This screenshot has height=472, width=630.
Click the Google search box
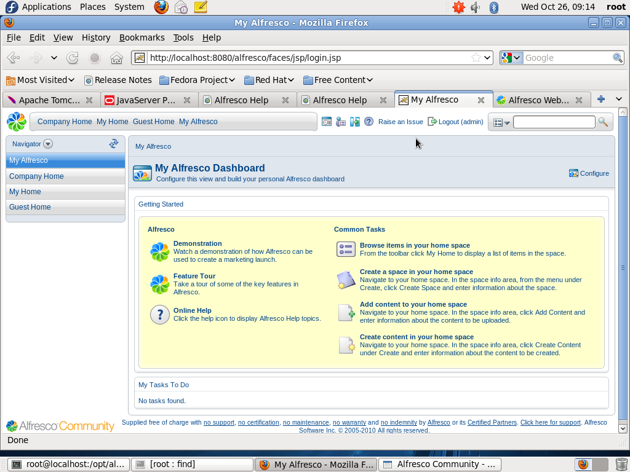coord(567,58)
